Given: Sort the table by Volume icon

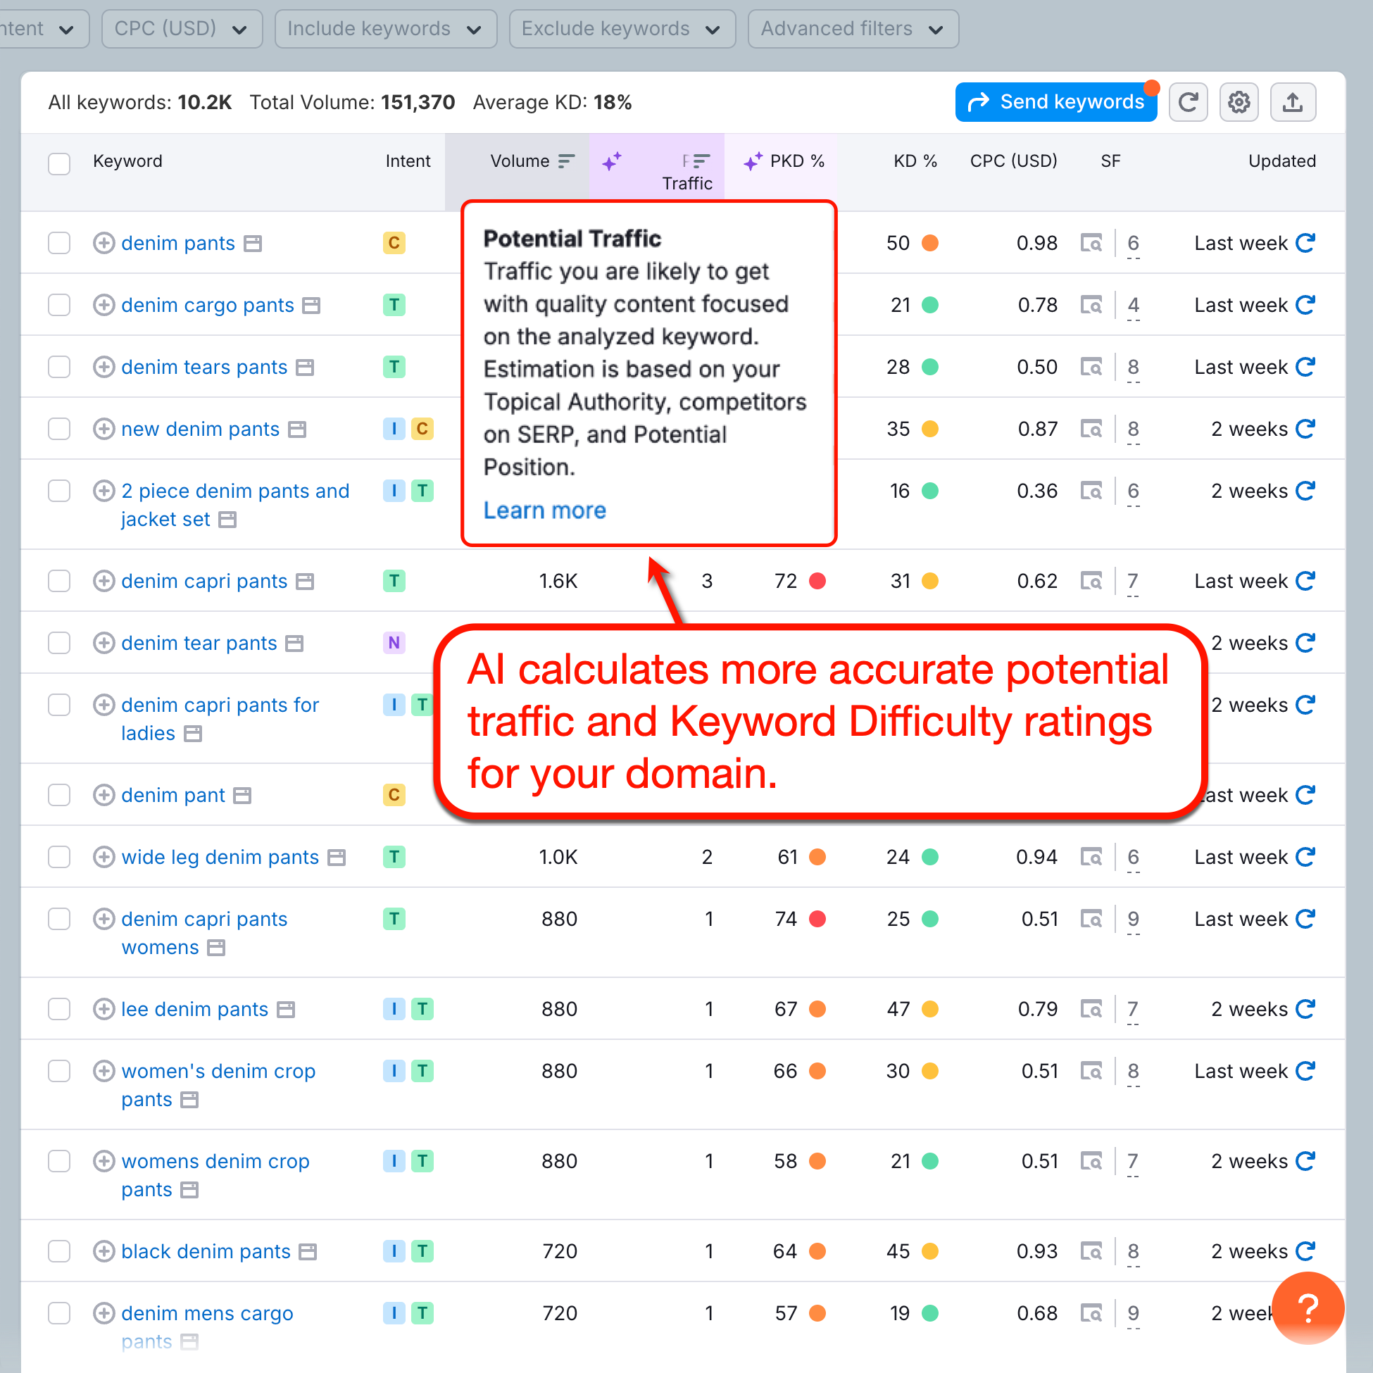Looking at the screenshot, I should pyautogui.click(x=566, y=161).
